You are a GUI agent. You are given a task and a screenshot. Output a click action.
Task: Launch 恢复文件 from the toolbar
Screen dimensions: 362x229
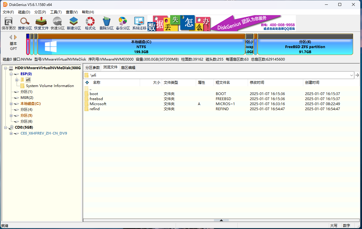click(x=41, y=23)
